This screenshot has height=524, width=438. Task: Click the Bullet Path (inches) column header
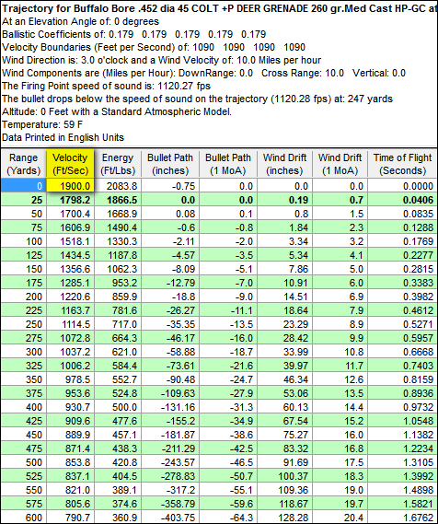[170, 164]
